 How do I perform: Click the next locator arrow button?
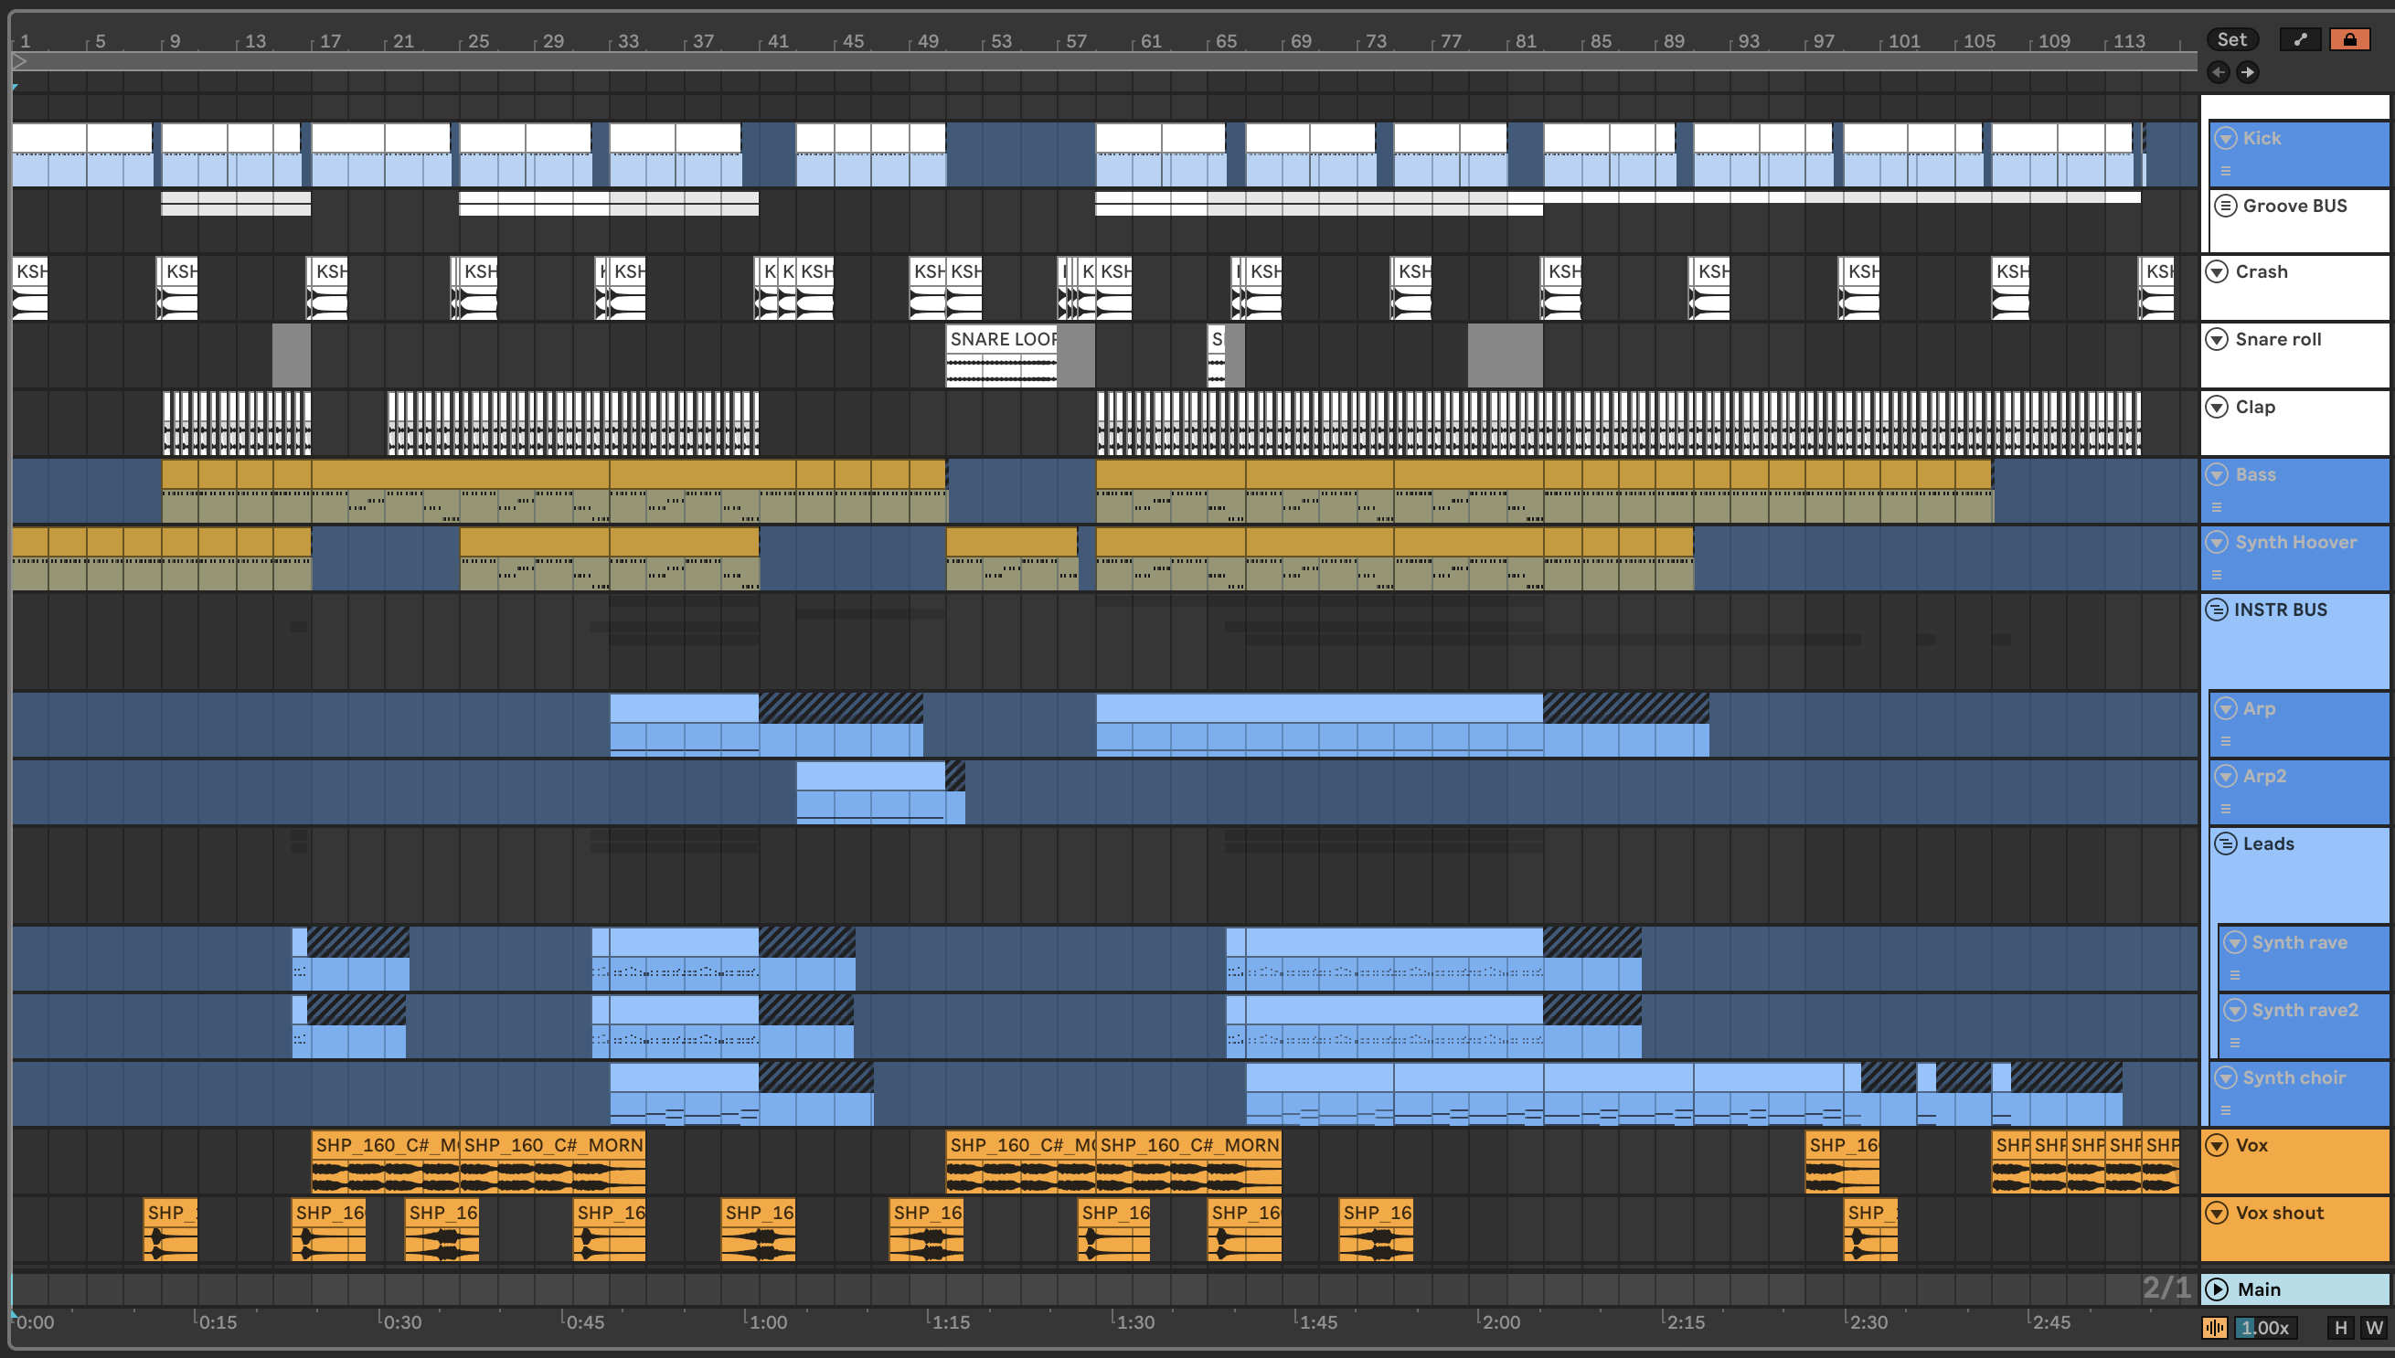tap(2248, 72)
